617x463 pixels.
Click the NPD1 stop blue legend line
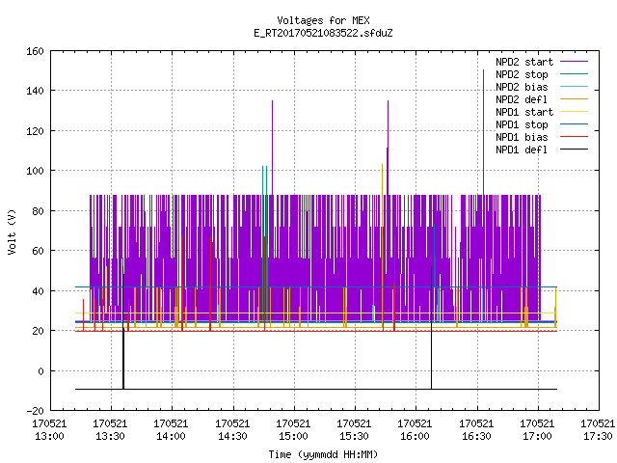[x=574, y=124]
